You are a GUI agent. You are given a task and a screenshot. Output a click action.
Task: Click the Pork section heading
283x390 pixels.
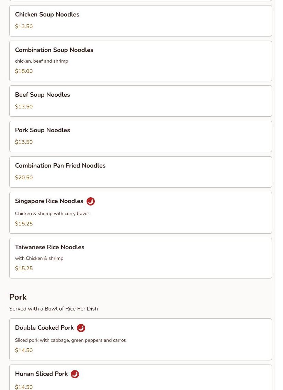18,297
